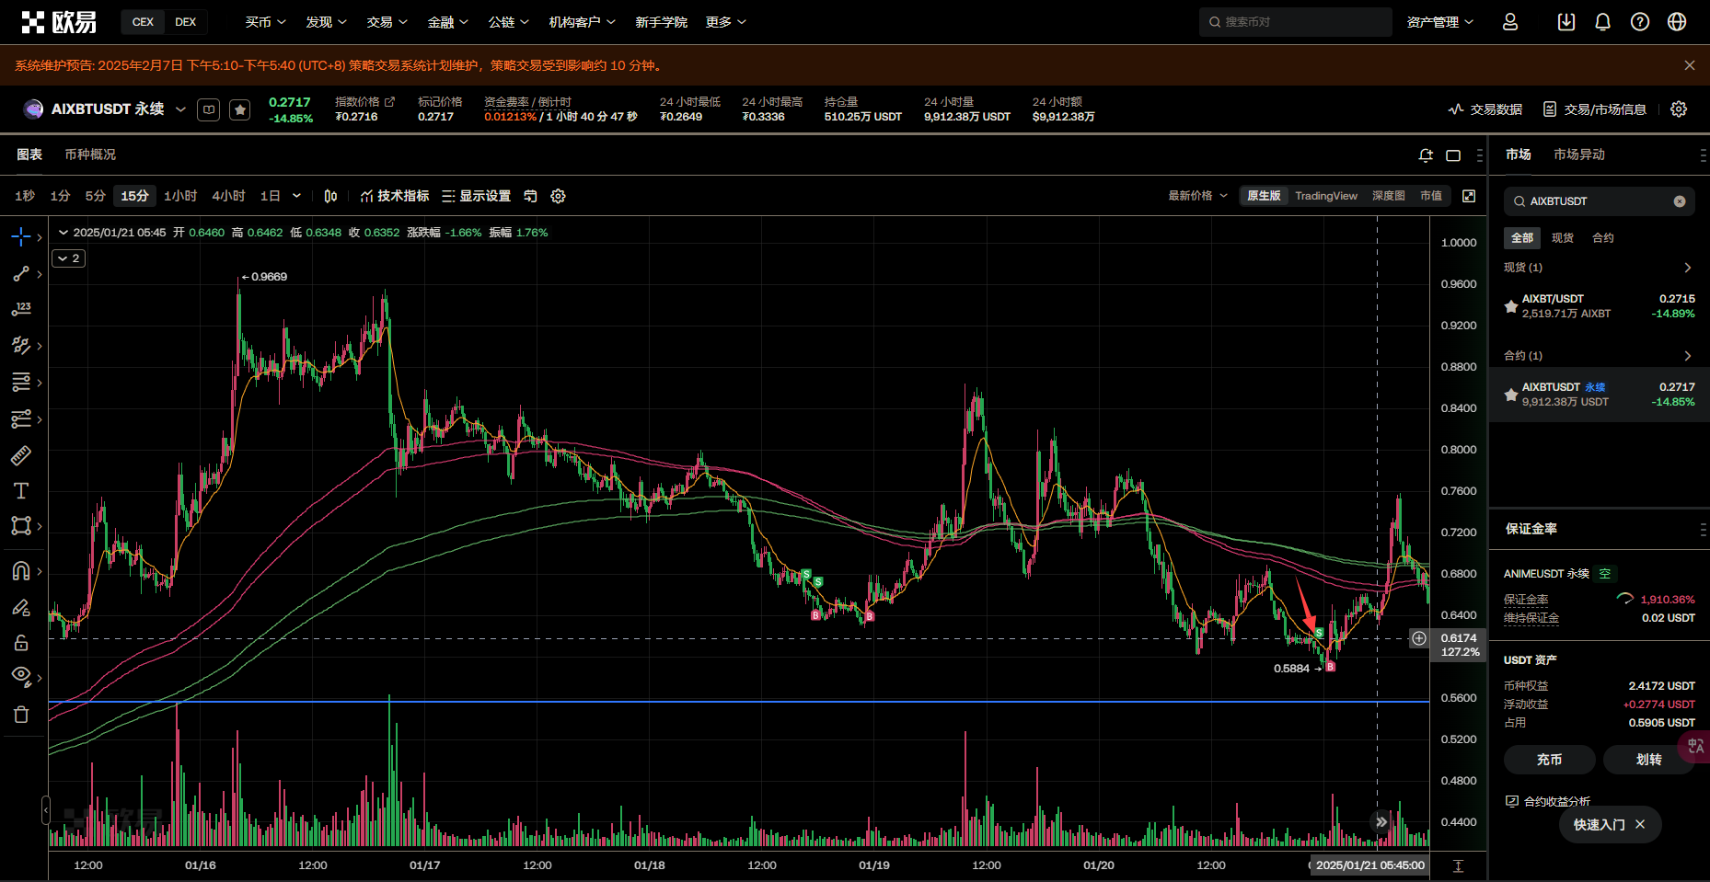
Task: Open 技术指标 technical indicators
Action: [395, 196]
